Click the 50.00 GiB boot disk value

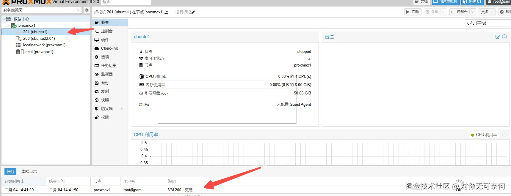(302, 93)
